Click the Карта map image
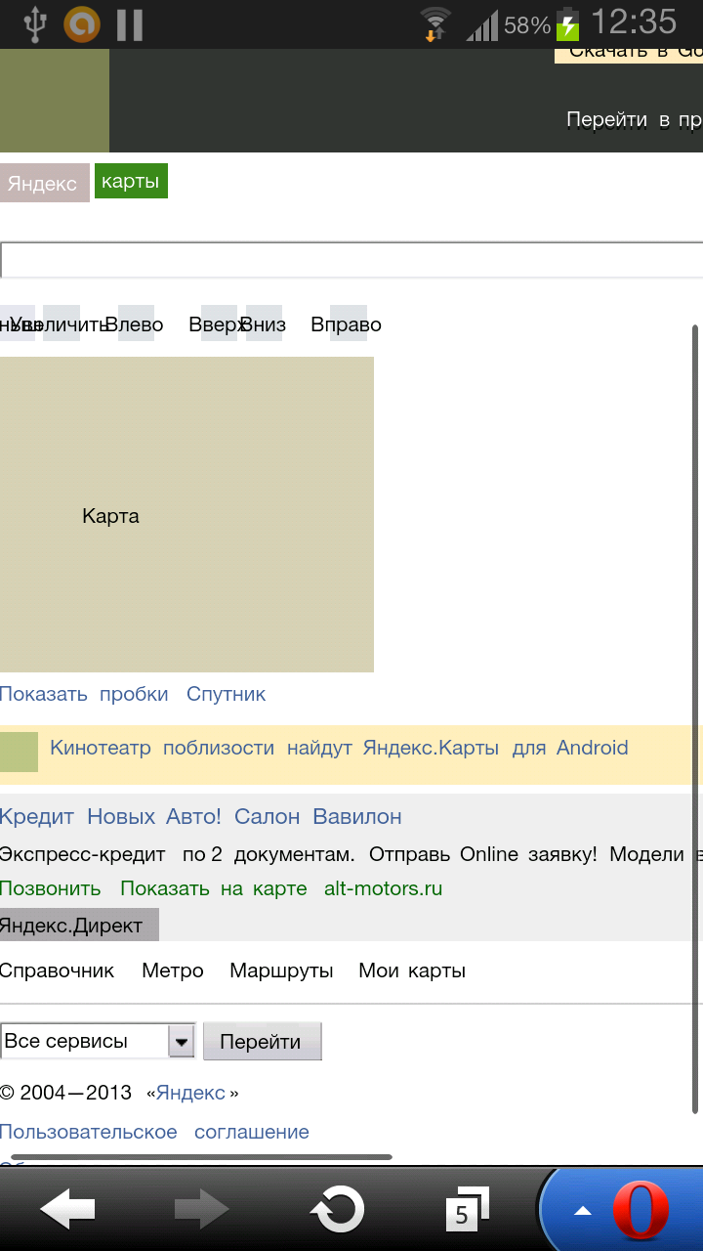Image resolution: width=703 pixels, height=1251 pixels. coord(186,515)
